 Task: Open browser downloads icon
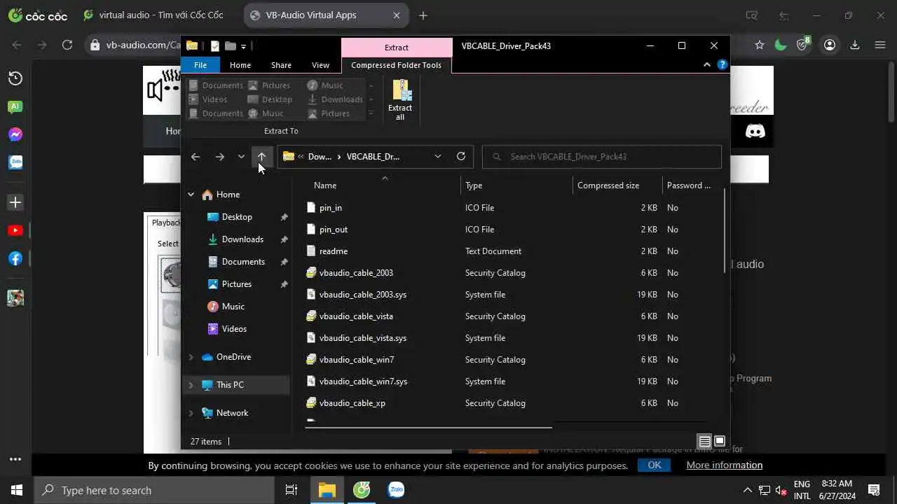[x=855, y=45]
